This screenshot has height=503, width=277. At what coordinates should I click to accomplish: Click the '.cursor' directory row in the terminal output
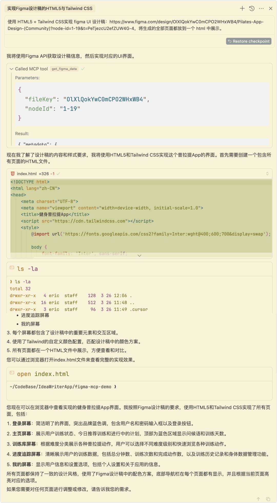coord(79,310)
